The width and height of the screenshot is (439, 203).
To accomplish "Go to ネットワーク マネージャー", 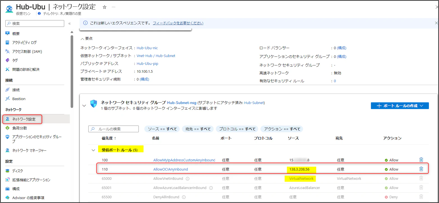I will pyautogui.click(x=29, y=150).
